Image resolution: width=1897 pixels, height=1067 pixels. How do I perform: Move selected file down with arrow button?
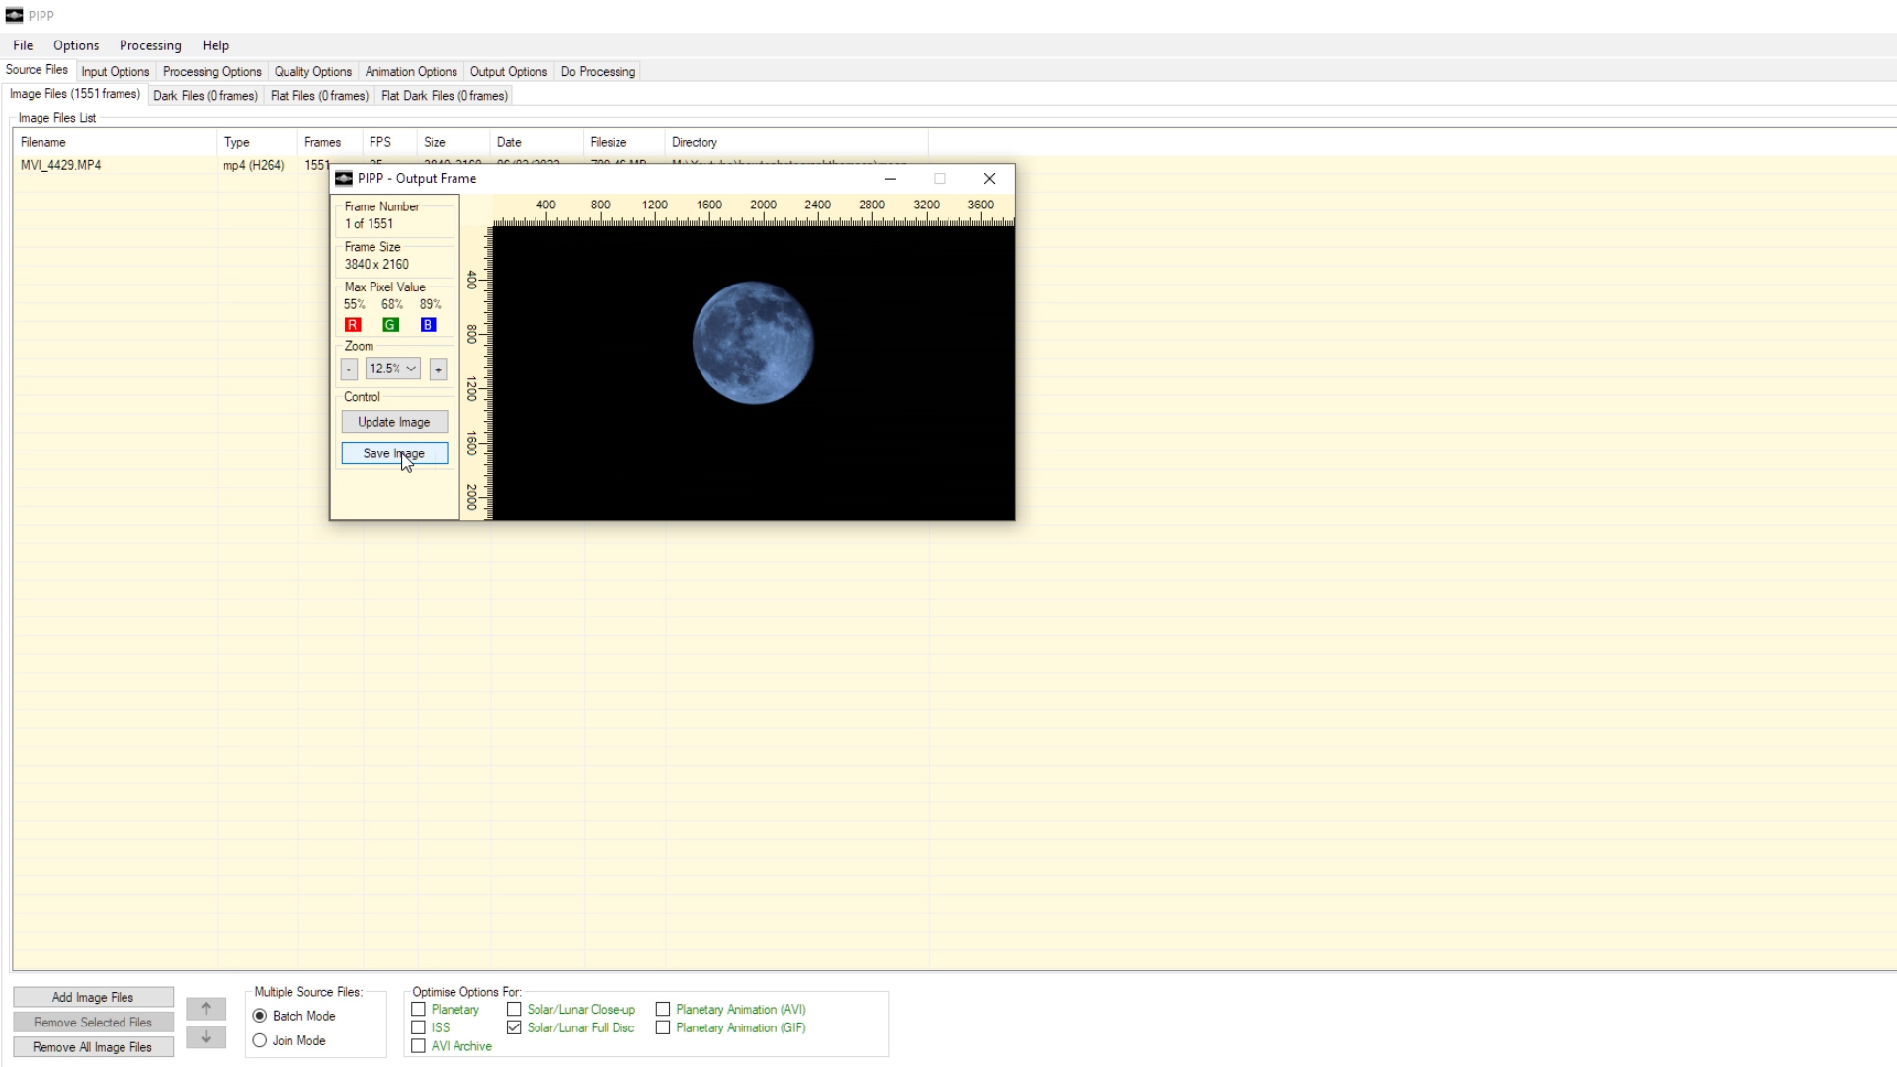[206, 1037]
